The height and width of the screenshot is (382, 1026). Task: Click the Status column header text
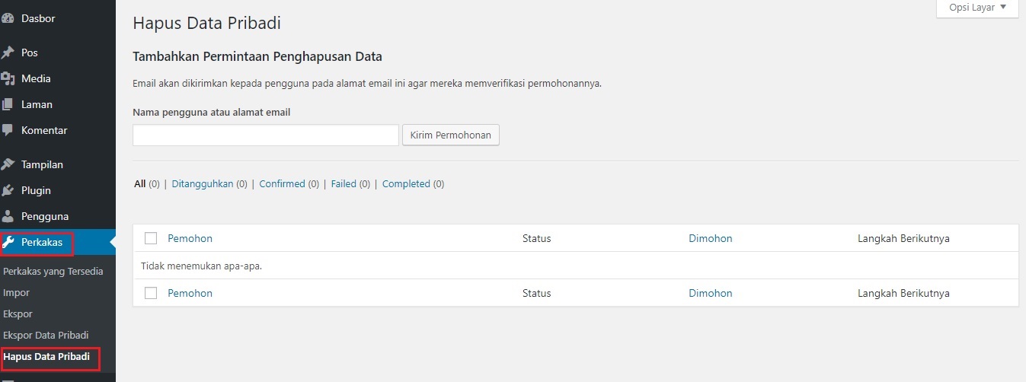tap(536, 238)
